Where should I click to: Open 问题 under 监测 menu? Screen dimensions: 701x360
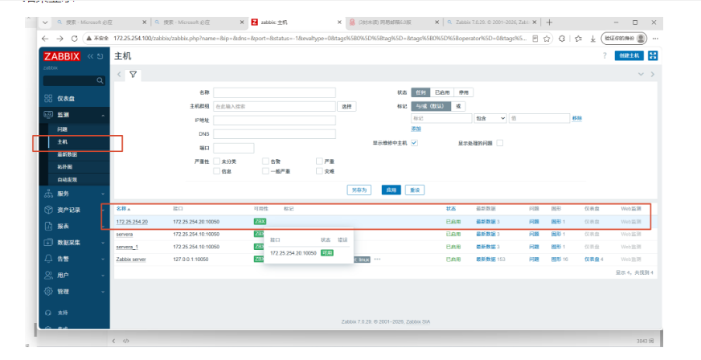[62, 129]
